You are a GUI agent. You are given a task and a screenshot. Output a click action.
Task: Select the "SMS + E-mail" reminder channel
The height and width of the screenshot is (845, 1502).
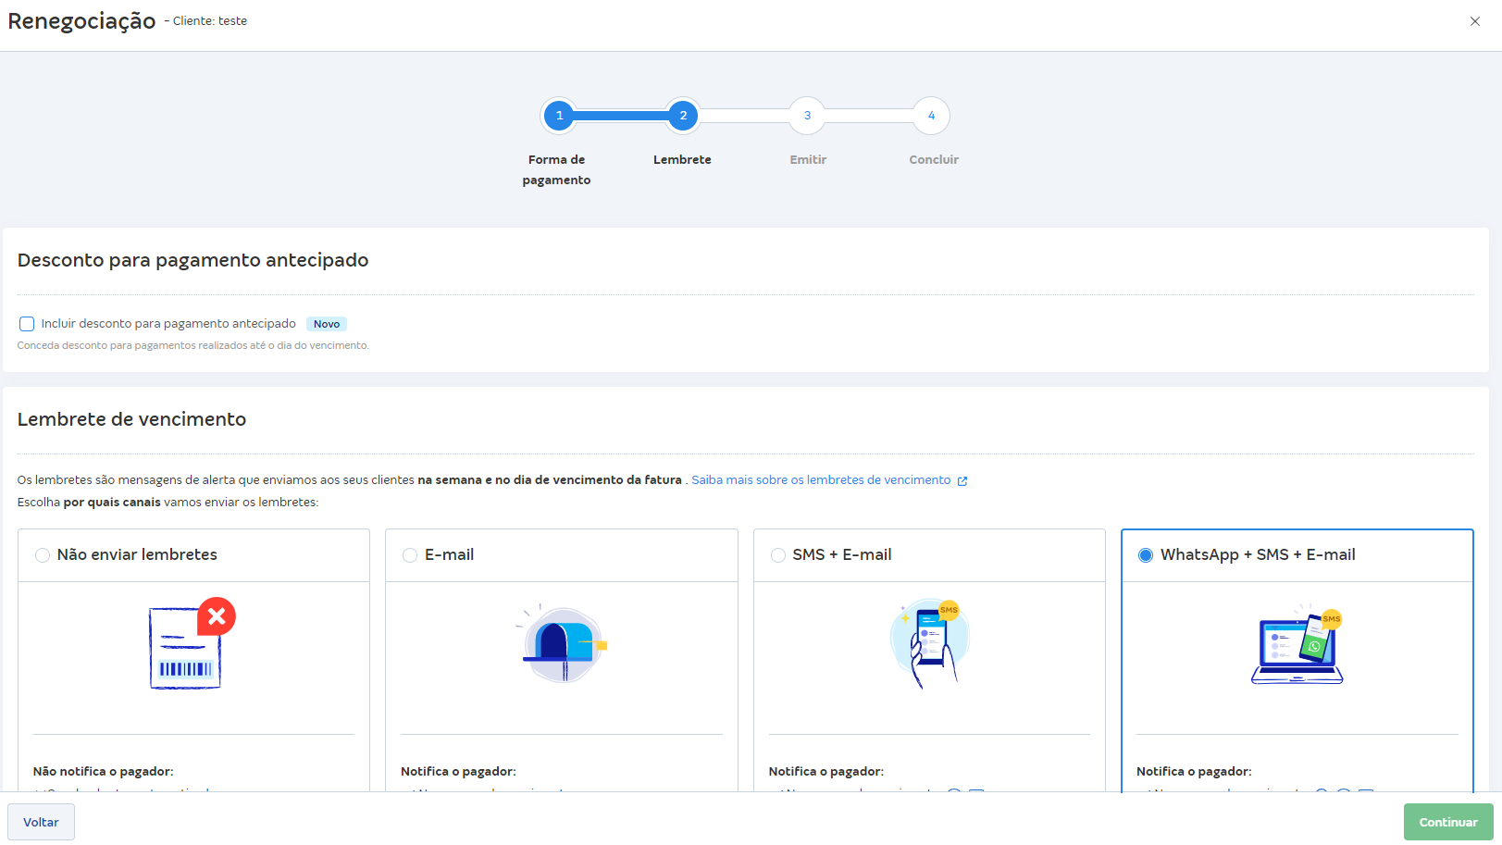778,554
